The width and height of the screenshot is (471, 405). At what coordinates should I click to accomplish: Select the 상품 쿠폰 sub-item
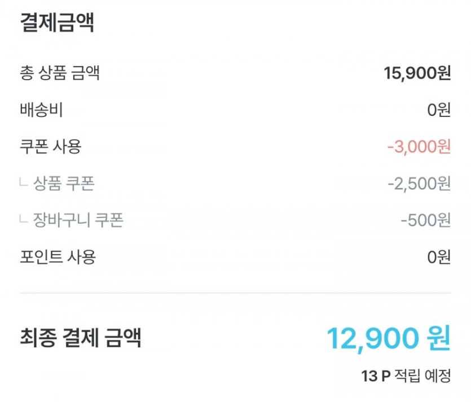coord(64,183)
